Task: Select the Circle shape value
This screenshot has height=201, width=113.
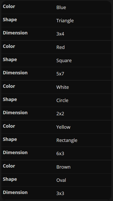Action: [62, 101]
